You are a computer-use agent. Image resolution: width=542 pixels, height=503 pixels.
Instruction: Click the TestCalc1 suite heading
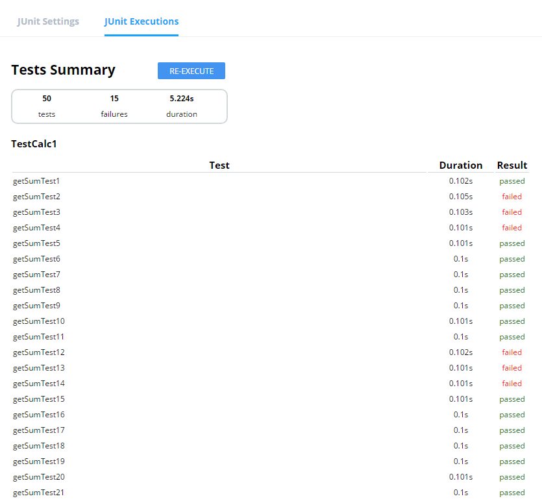34,143
